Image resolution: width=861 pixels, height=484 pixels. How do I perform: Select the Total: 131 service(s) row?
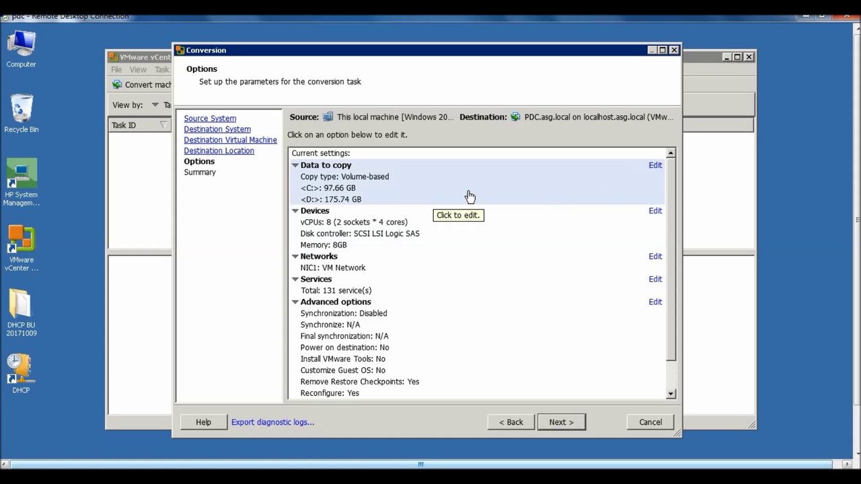click(336, 291)
